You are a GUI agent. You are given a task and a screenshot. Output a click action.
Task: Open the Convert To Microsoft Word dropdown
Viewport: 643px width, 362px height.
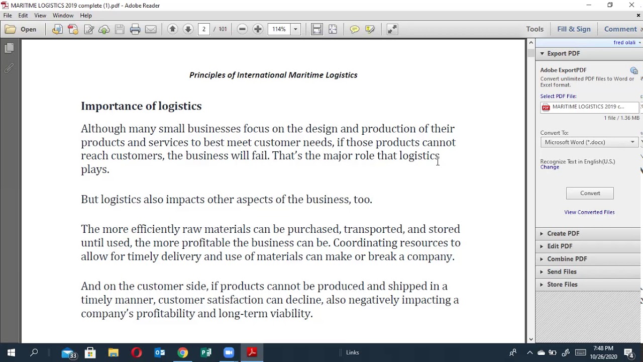(x=589, y=142)
